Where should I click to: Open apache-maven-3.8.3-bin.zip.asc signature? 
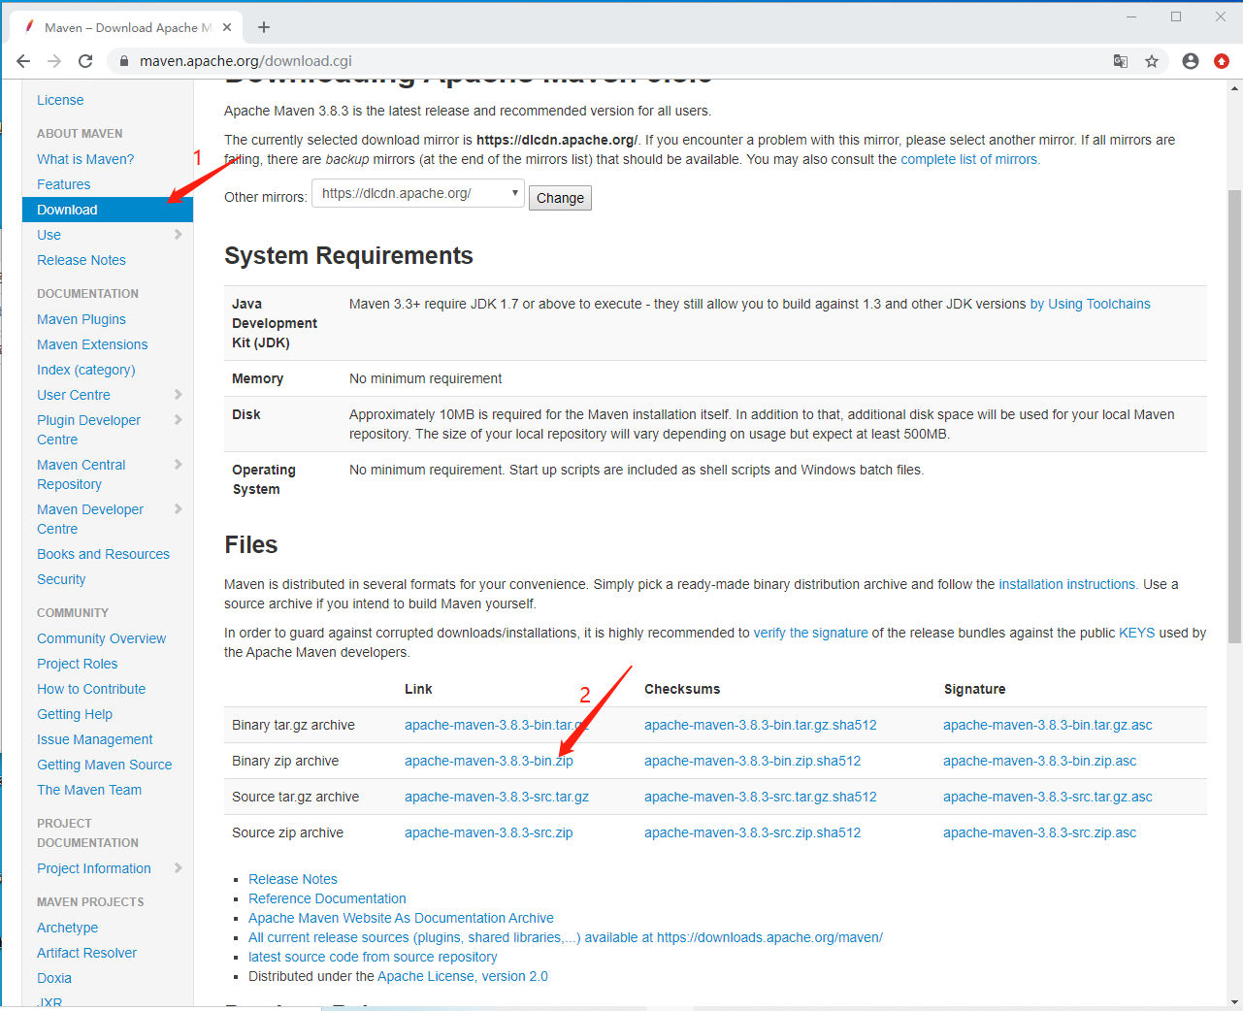1040,761
